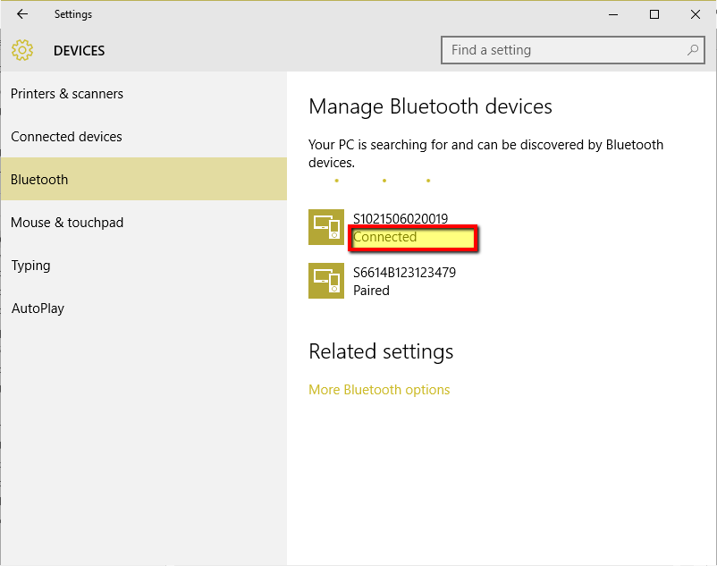Switch to the Typing section

[30, 266]
